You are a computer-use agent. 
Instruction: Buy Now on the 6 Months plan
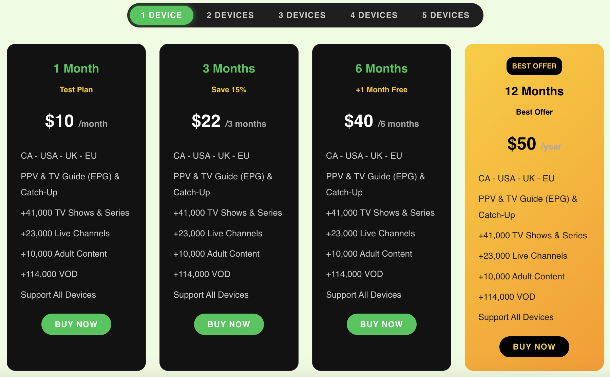(381, 324)
